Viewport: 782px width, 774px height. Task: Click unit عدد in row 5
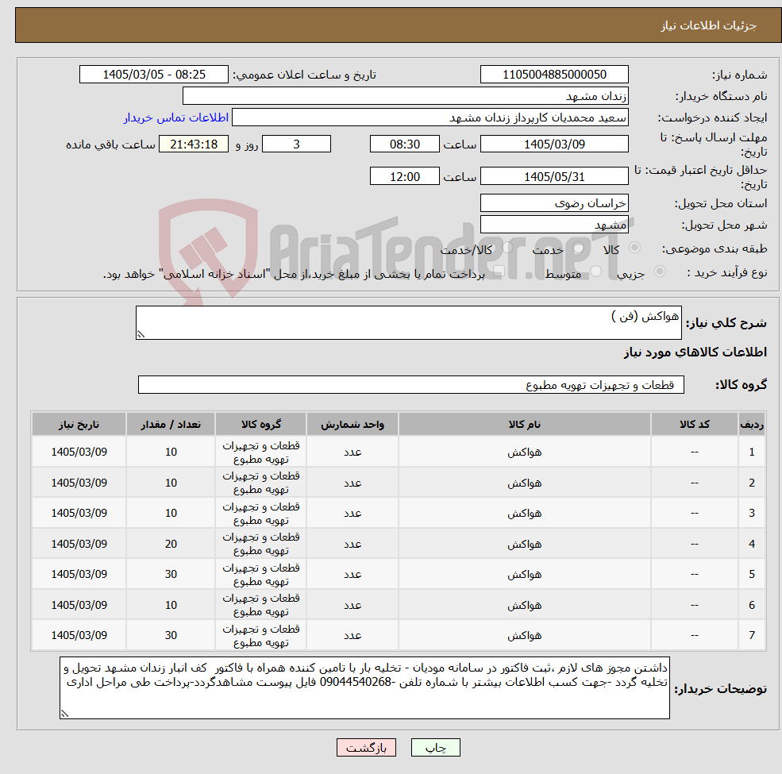[352, 574]
